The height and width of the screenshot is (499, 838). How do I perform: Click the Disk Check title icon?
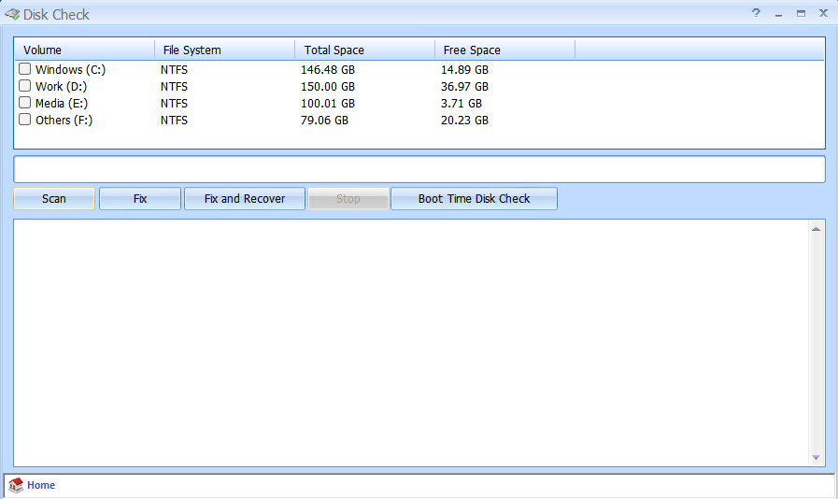pos(12,14)
